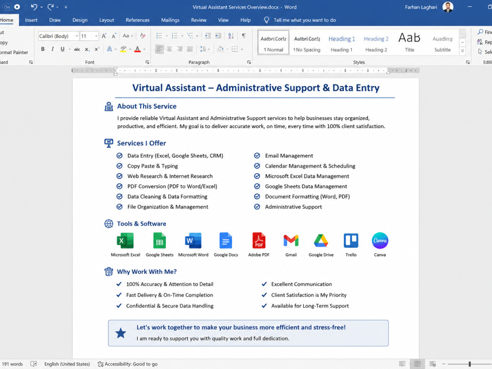
Task: Toggle Italic formatting
Action: coord(53,49)
